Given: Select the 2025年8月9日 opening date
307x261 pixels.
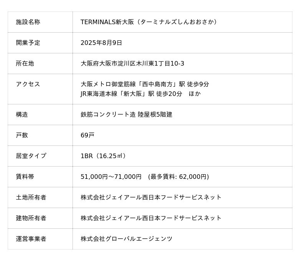Looking at the screenshot, I should (x=101, y=43).
